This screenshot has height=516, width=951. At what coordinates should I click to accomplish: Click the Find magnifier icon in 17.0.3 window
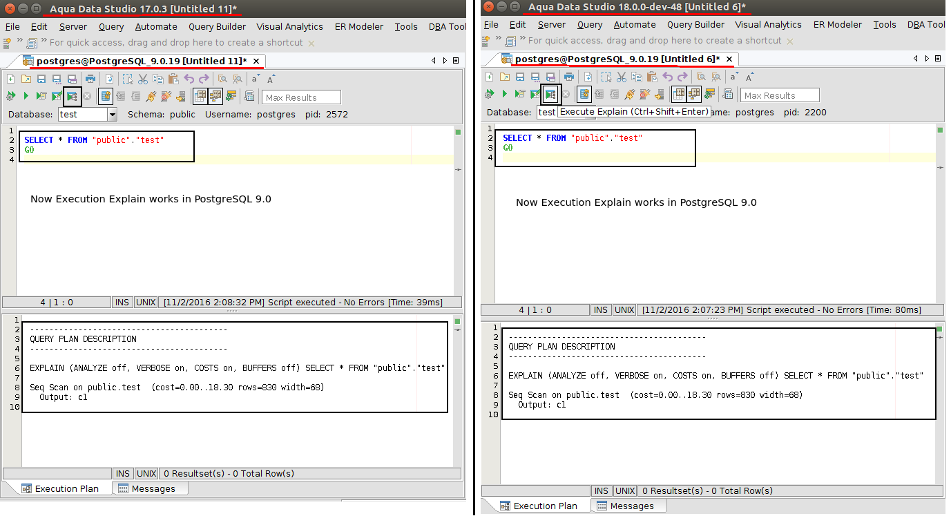coord(223,79)
